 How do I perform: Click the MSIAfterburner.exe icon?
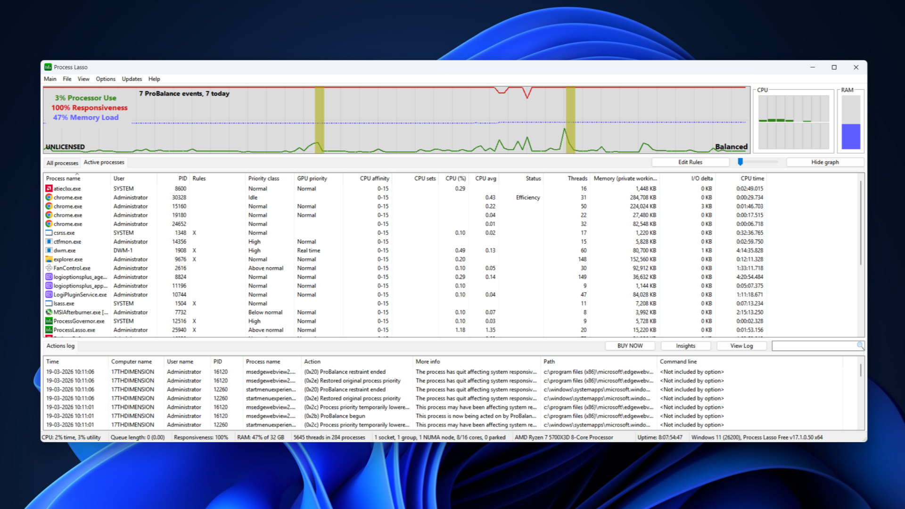49,312
